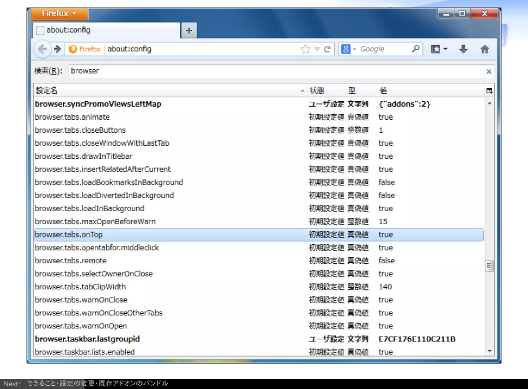Select browser.tabs.drawInTitlebar preference
This screenshot has width=528, height=389.
coord(259,156)
